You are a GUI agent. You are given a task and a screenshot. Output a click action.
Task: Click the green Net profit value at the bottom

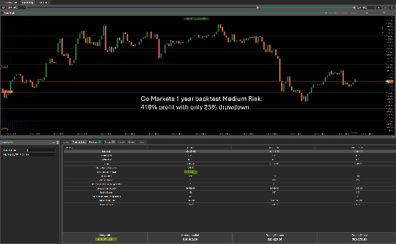106,239
